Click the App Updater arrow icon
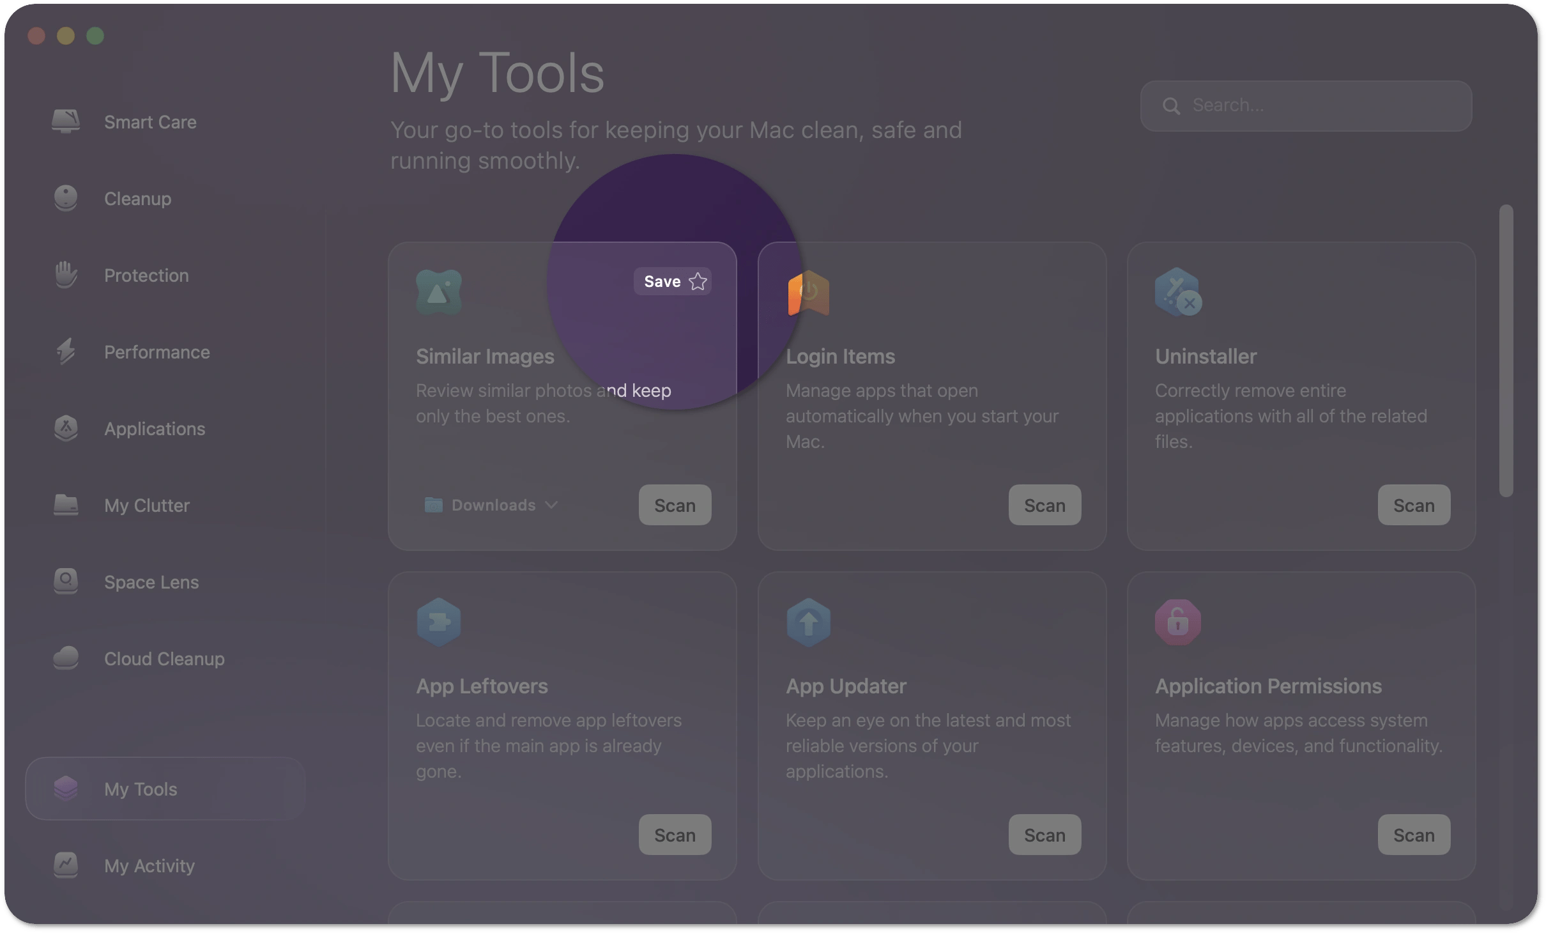1546x933 pixels. [808, 622]
